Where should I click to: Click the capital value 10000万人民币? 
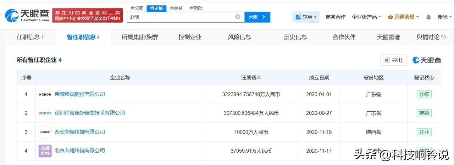[x=251, y=132]
